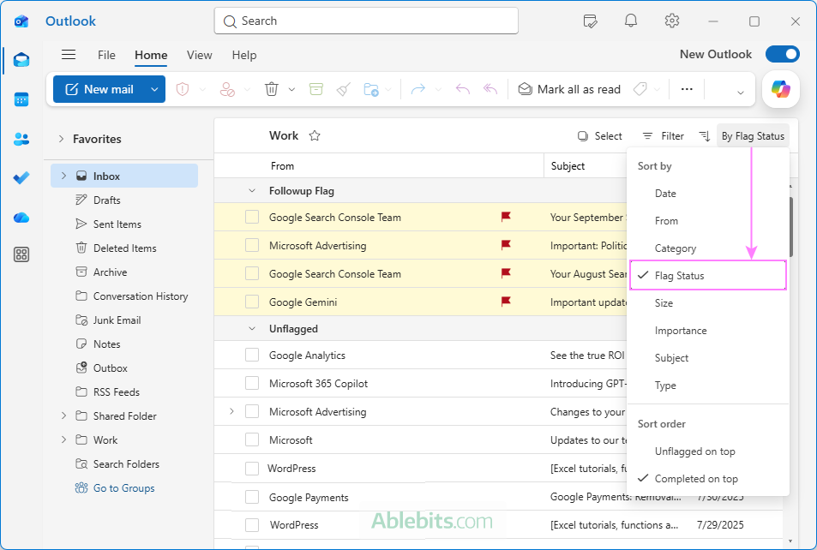Image resolution: width=817 pixels, height=550 pixels.
Task: Open the Go to Groups link
Action: (124, 488)
